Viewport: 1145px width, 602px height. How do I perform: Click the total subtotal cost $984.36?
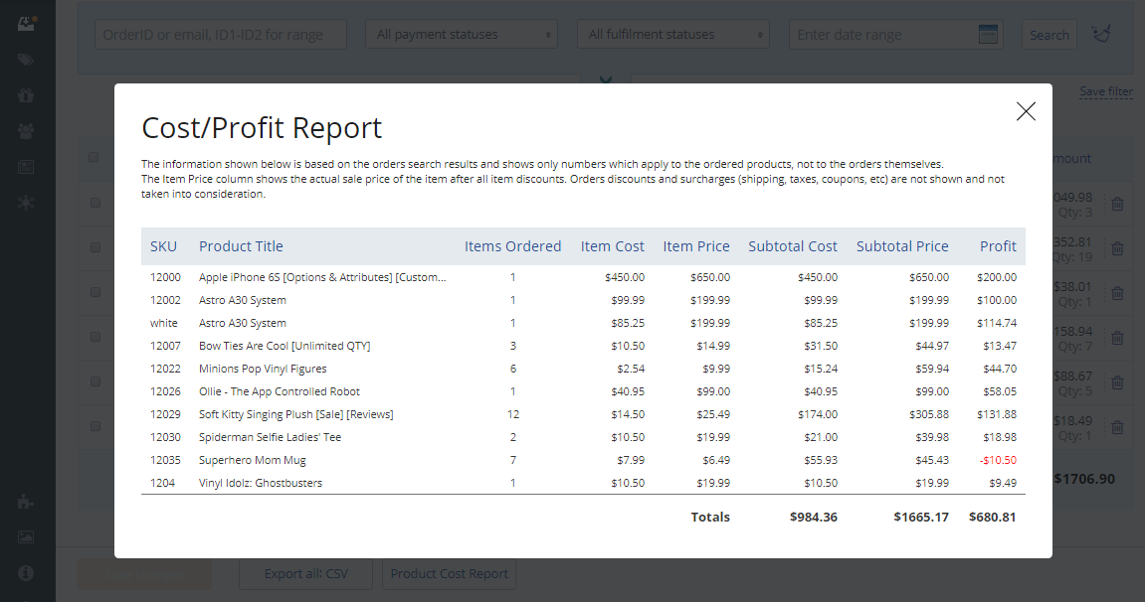pos(814,517)
